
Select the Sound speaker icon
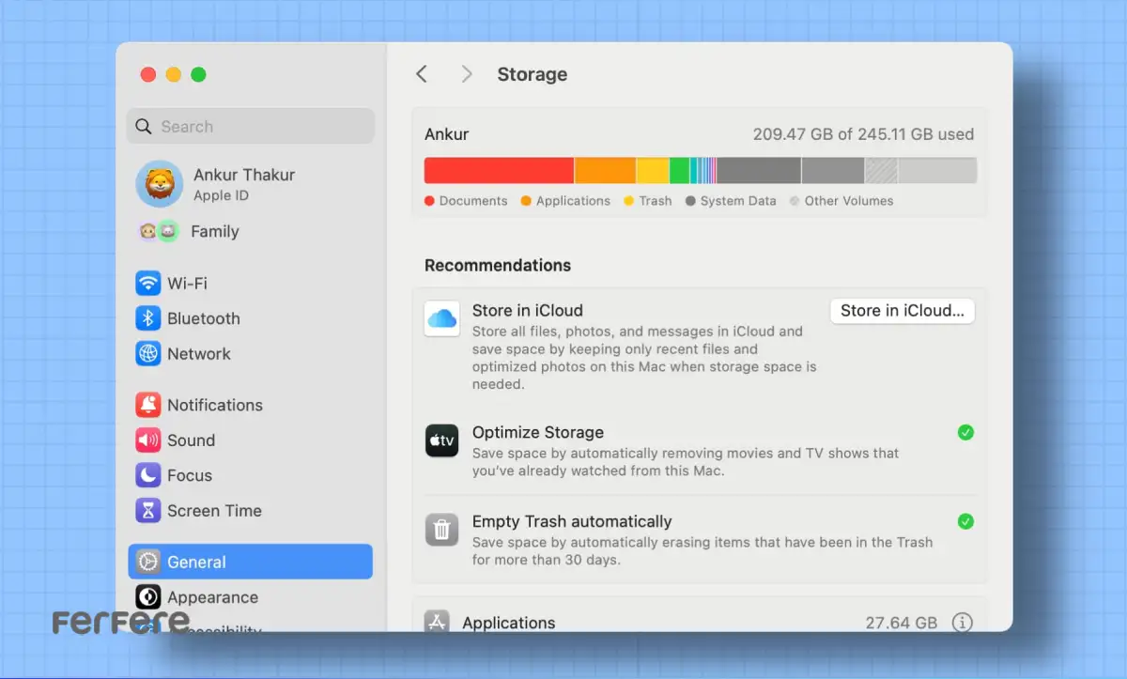click(147, 440)
